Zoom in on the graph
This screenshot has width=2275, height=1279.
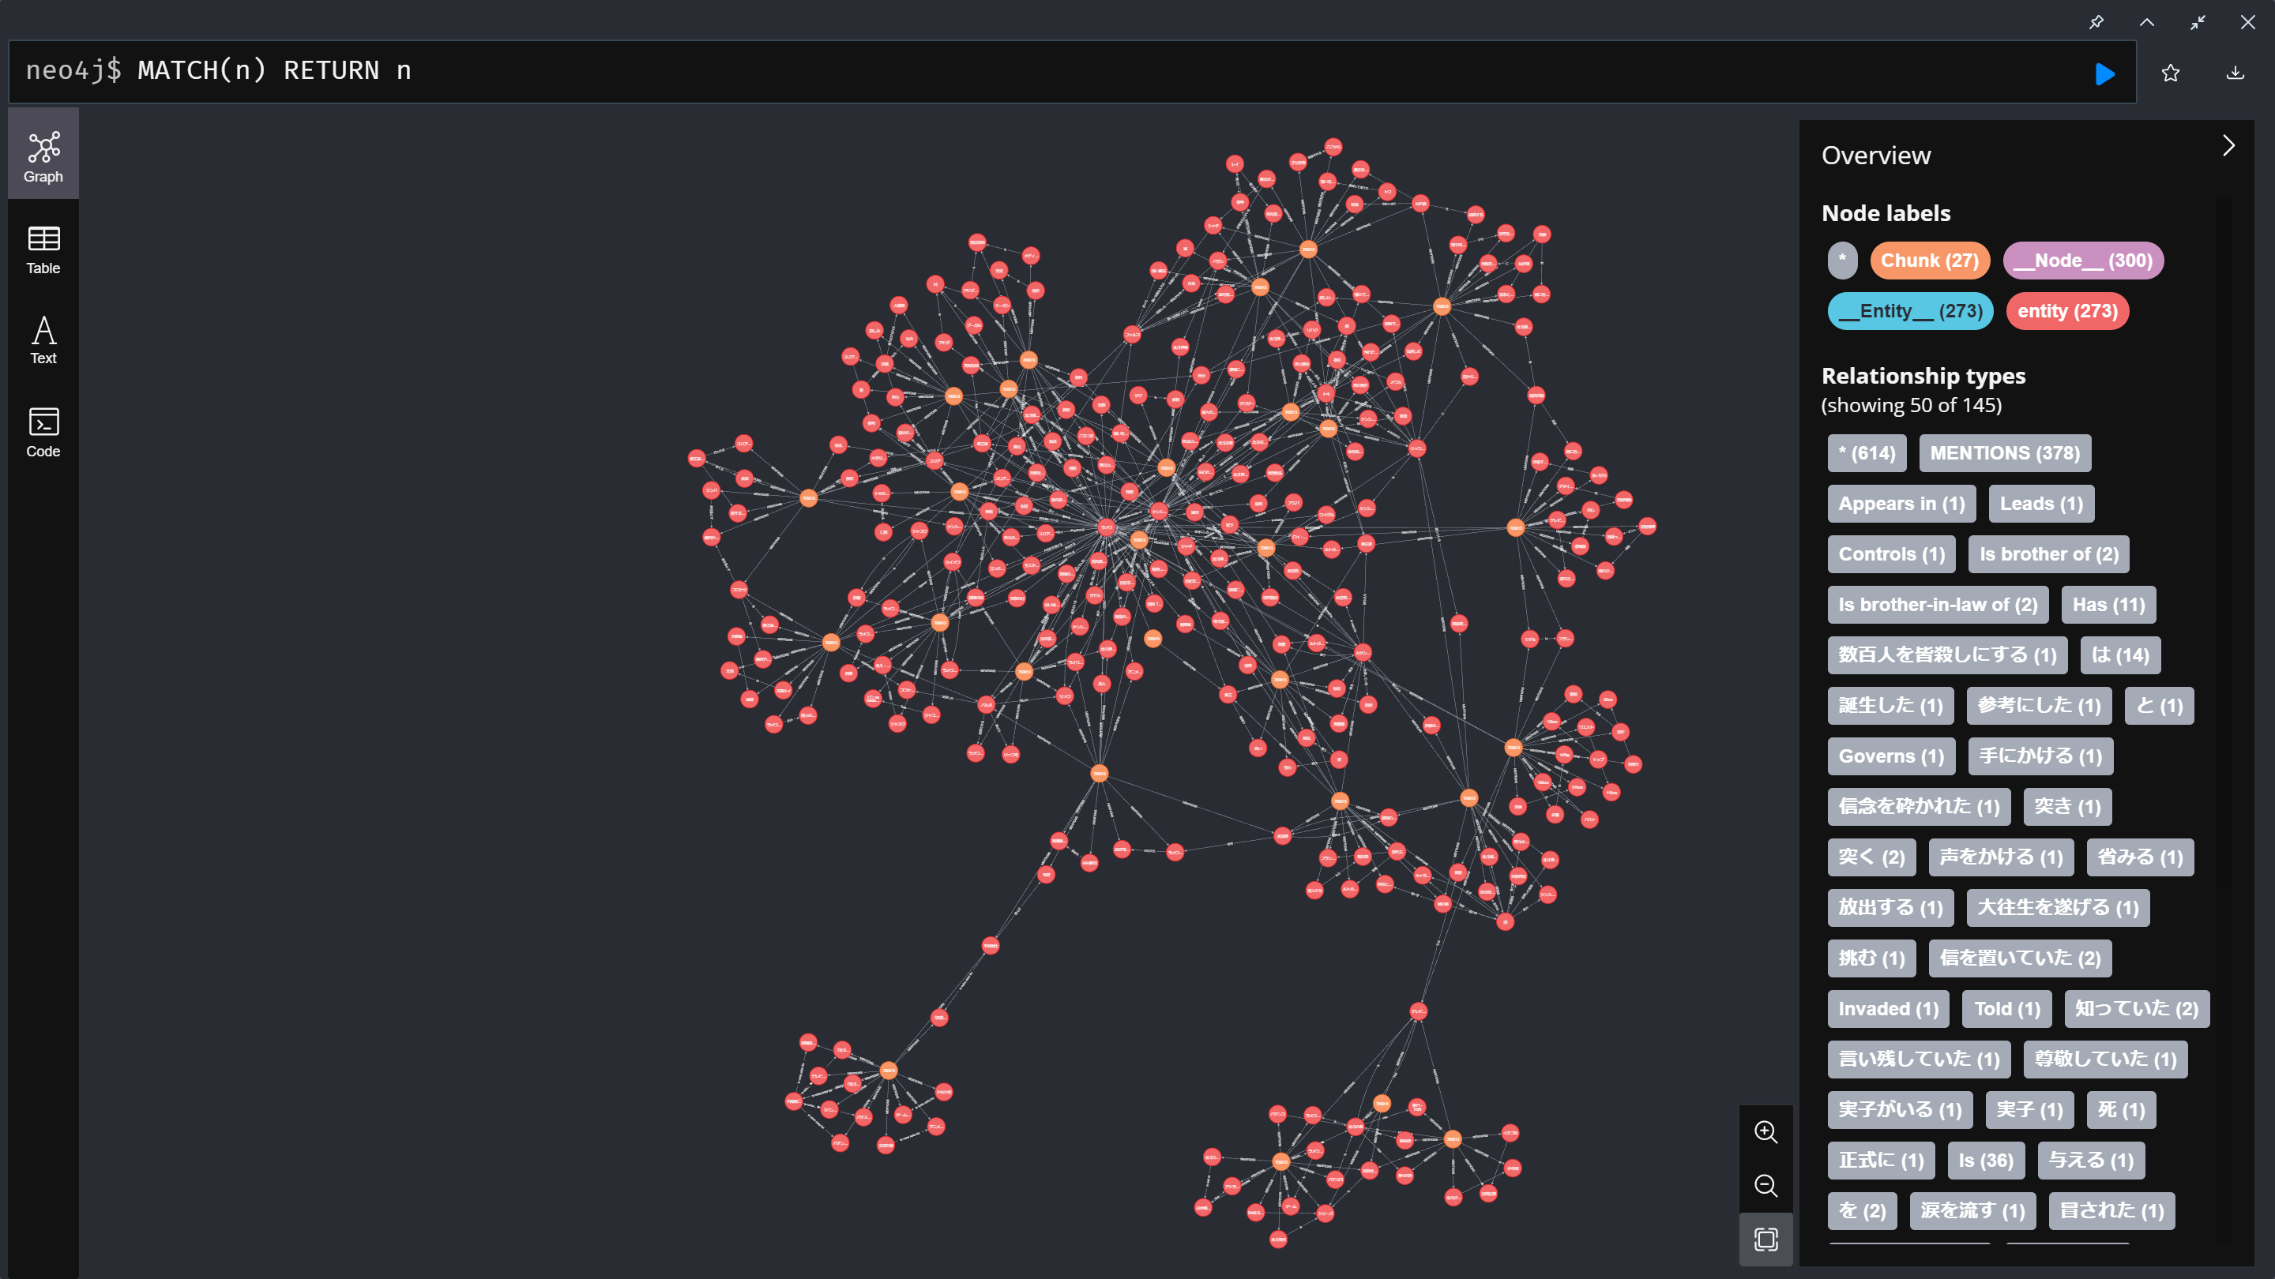point(1765,1131)
